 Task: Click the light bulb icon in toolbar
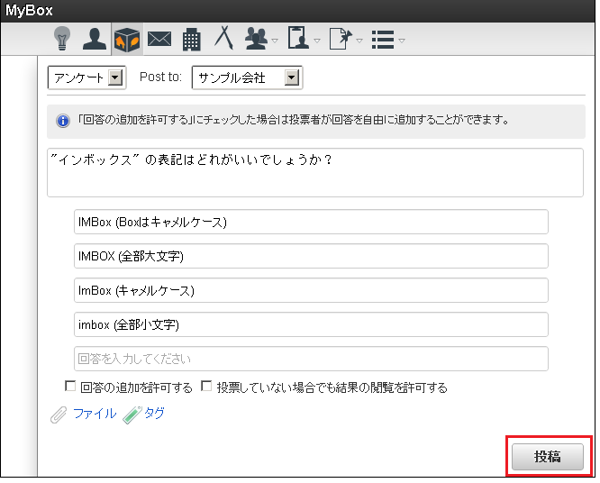62,39
